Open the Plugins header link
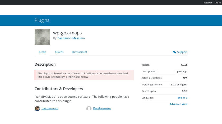 coord(42,20)
